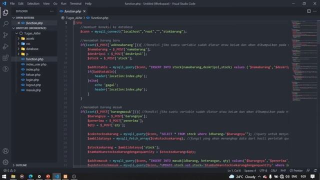The height and width of the screenshot is (180, 320).
Task: Change PHP language mode in status bar
Action: [283, 170]
